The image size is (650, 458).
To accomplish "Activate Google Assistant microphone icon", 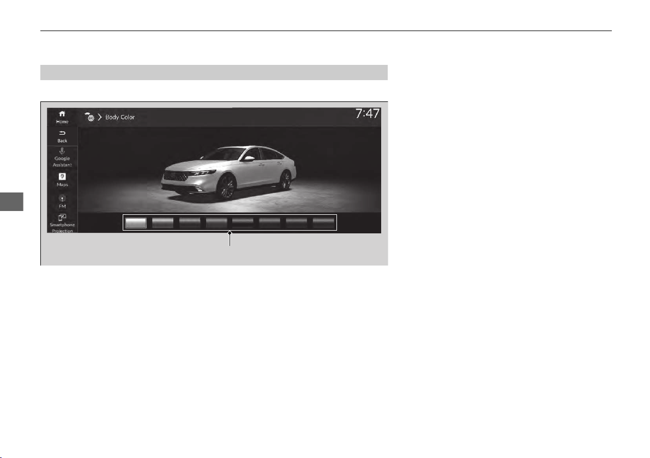I will coord(62,151).
